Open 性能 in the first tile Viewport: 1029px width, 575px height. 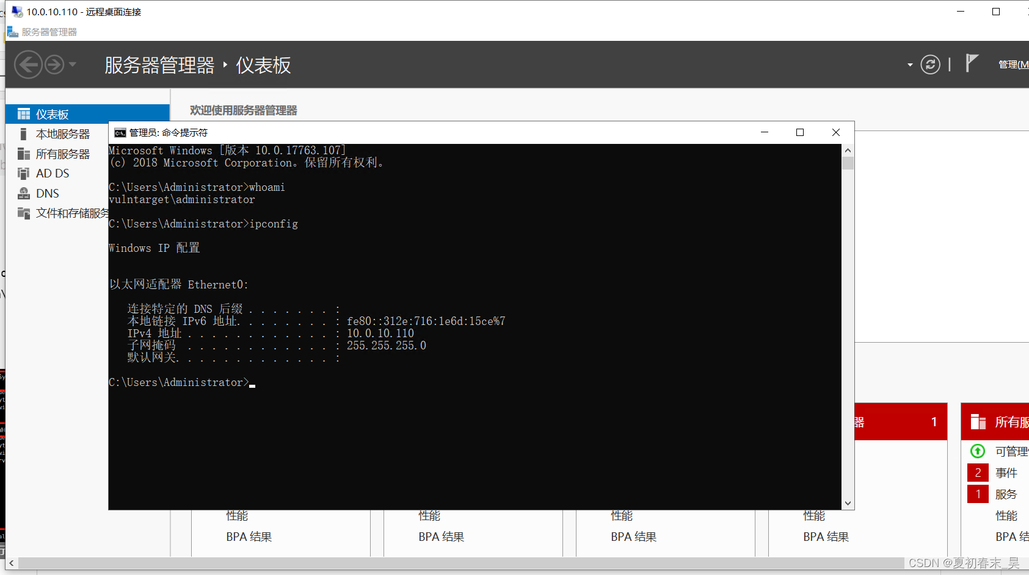(x=237, y=516)
